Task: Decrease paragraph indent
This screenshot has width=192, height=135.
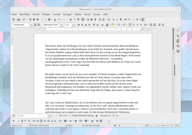Action: pos(163,25)
